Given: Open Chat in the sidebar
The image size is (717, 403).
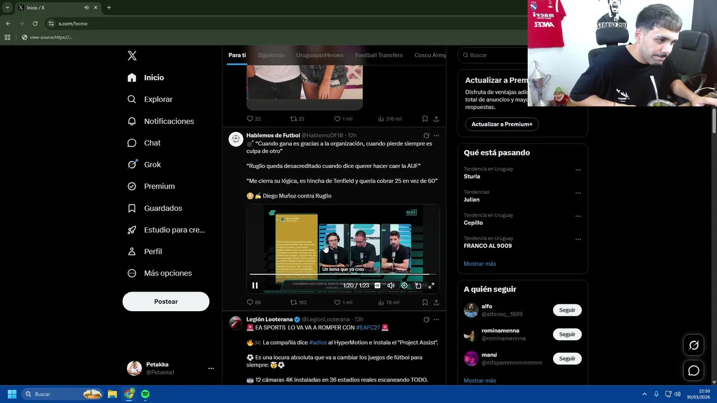Looking at the screenshot, I should click(143, 143).
